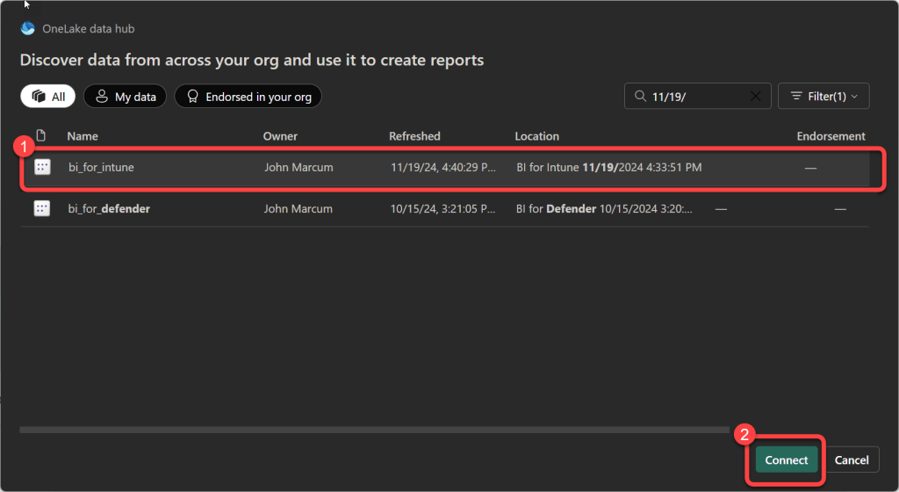Sort by the Refreshed column header

coord(414,136)
